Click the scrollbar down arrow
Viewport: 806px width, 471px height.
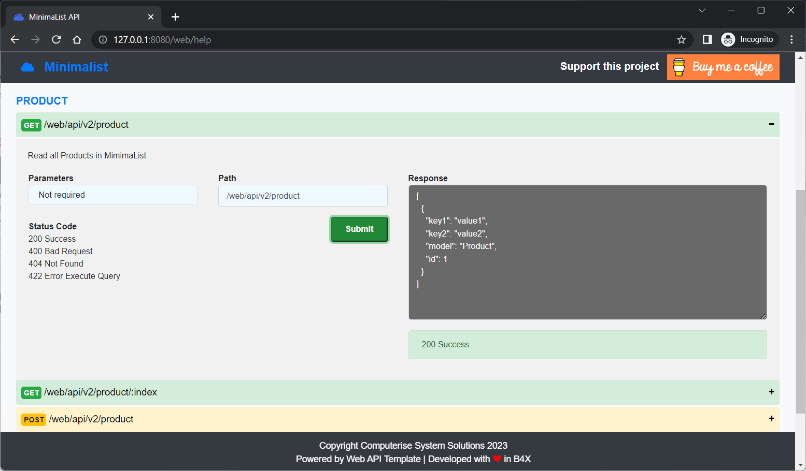tap(800, 466)
